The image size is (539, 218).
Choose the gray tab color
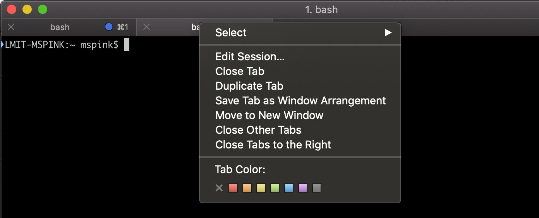tap(317, 188)
